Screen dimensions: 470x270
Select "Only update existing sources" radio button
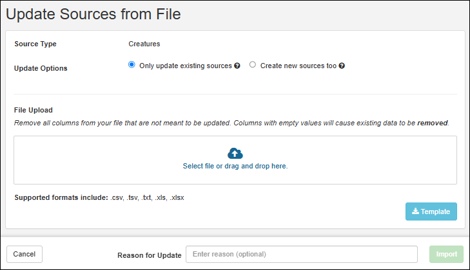132,65
